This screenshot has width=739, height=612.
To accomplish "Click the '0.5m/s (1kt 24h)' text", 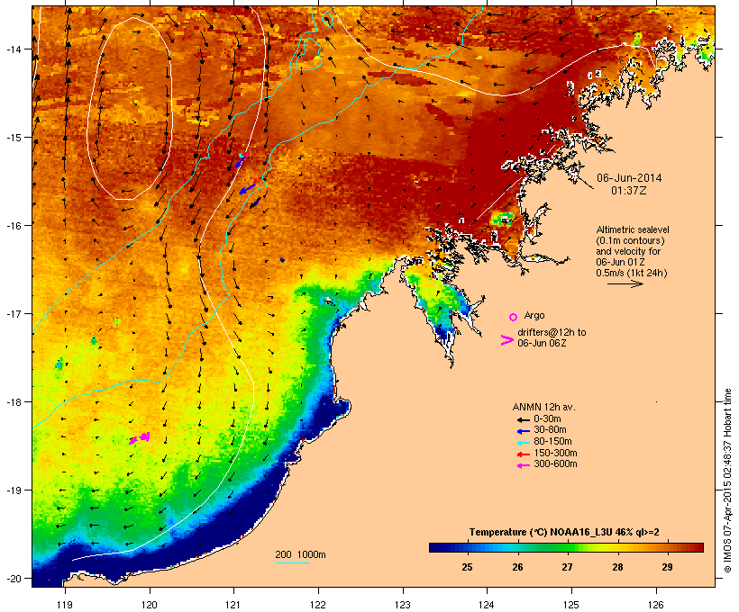I will click(632, 273).
